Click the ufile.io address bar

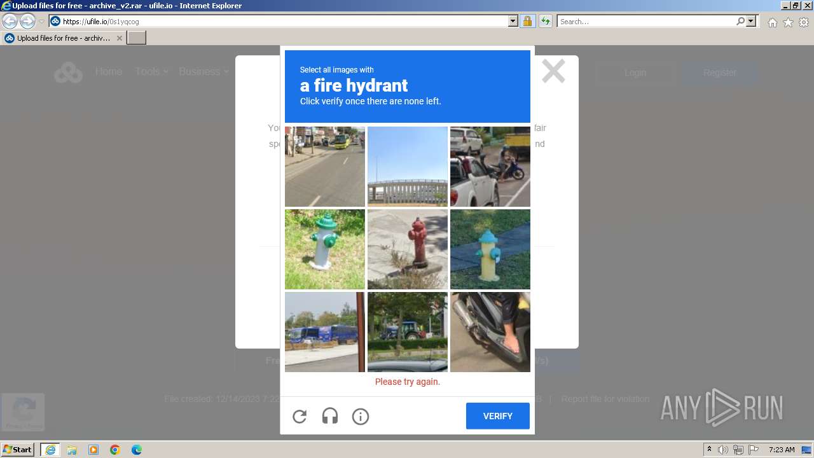tap(284, 22)
